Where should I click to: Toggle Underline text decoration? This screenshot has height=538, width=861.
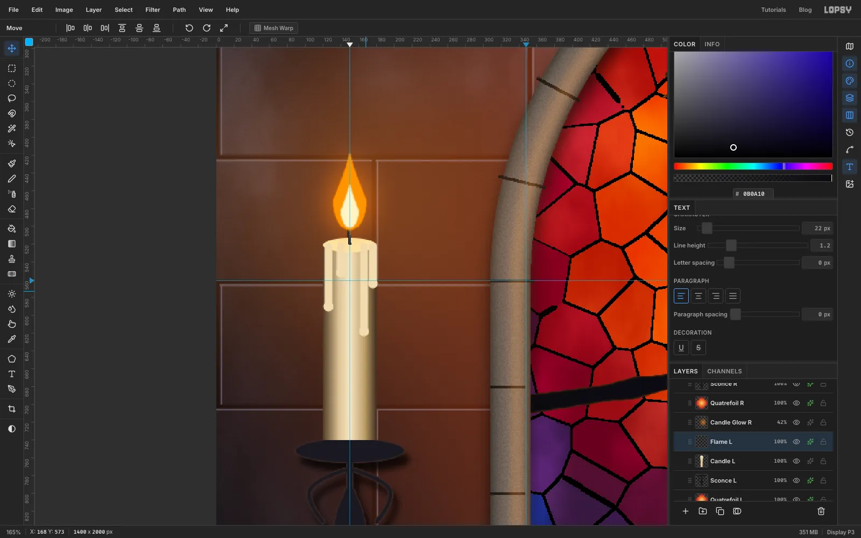coord(681,348)
